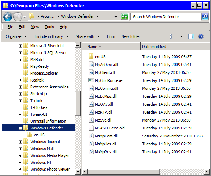Expand the Microsoft SQL Server tree node
Image resolution: width=211 pixels, height=176 pixels.
click(20, 53)
